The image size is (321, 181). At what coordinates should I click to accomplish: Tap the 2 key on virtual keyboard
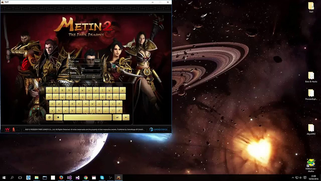click(56, 90)
